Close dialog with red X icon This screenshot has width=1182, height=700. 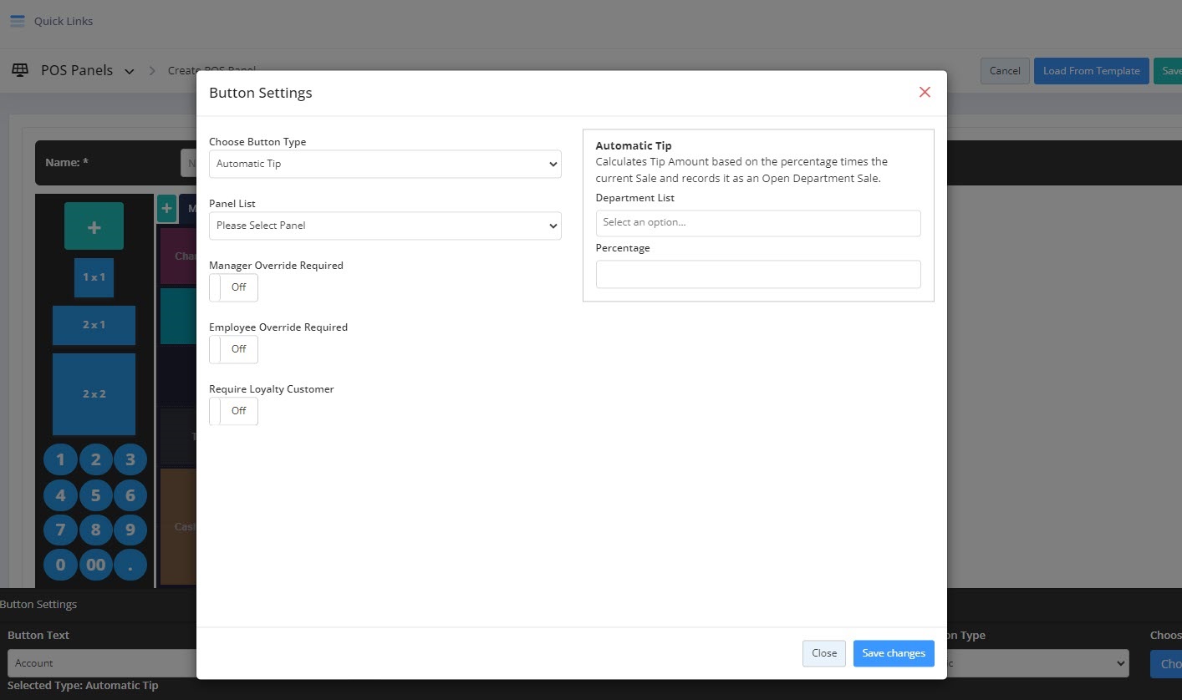pos(925,92)
